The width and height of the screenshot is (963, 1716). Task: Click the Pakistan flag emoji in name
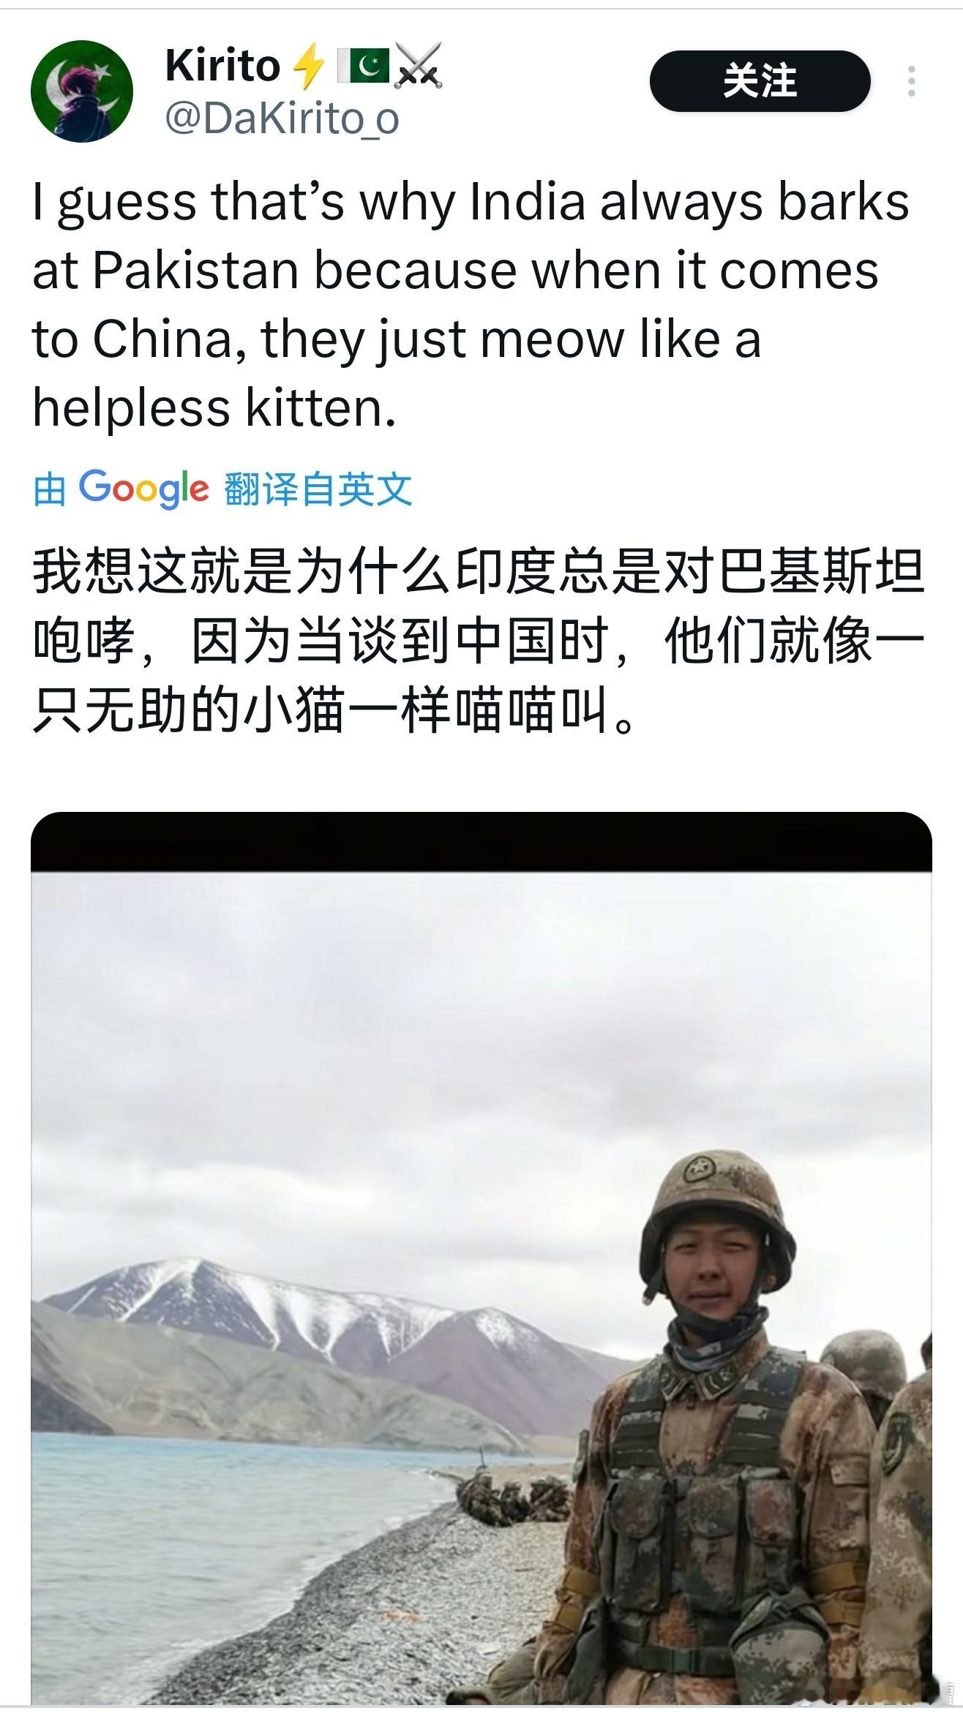(363, 66)
